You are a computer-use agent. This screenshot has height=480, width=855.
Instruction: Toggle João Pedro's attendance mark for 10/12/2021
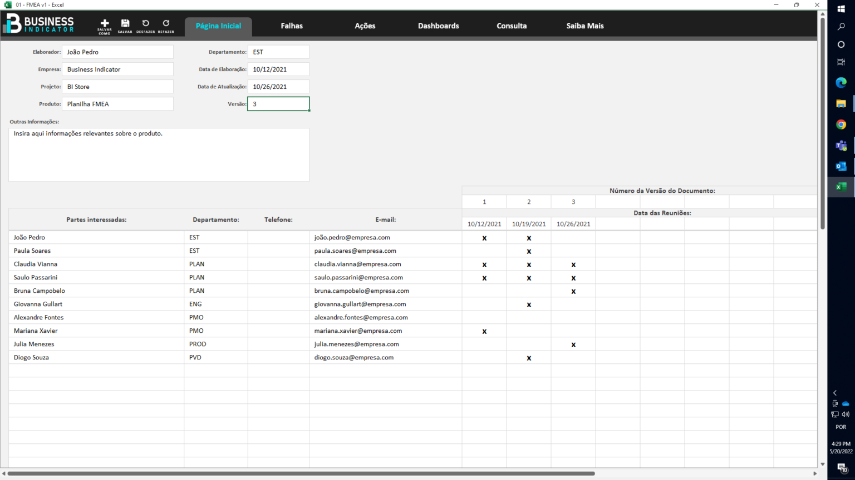(484, 238)
